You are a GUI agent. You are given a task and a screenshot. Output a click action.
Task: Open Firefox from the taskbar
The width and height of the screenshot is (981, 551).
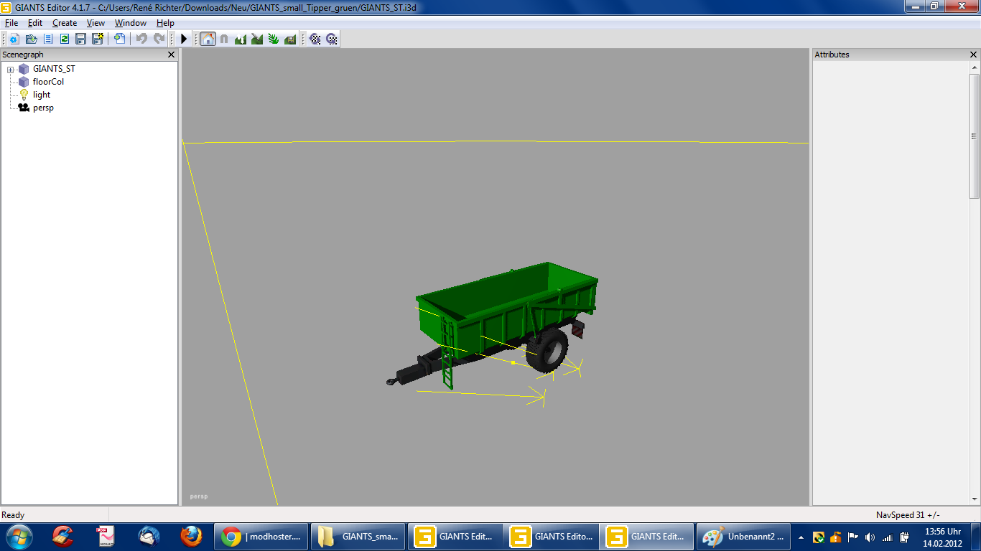pos(191,536)
